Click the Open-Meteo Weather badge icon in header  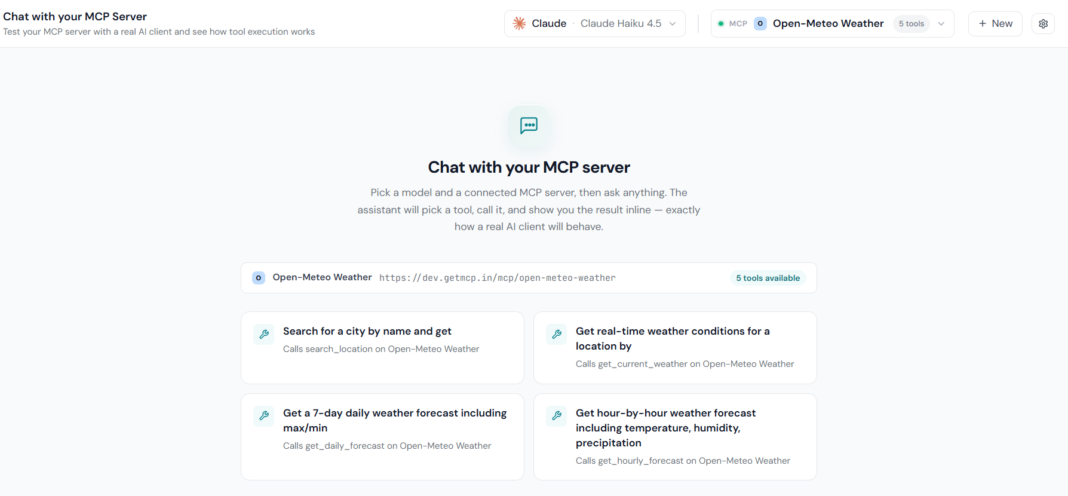coord(760,23)
